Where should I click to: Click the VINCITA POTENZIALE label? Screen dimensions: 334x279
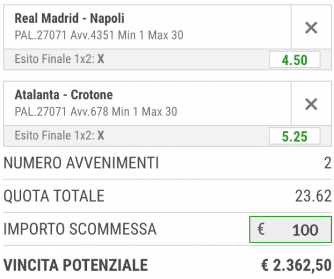pyautogui.click(x=76, y=265)
